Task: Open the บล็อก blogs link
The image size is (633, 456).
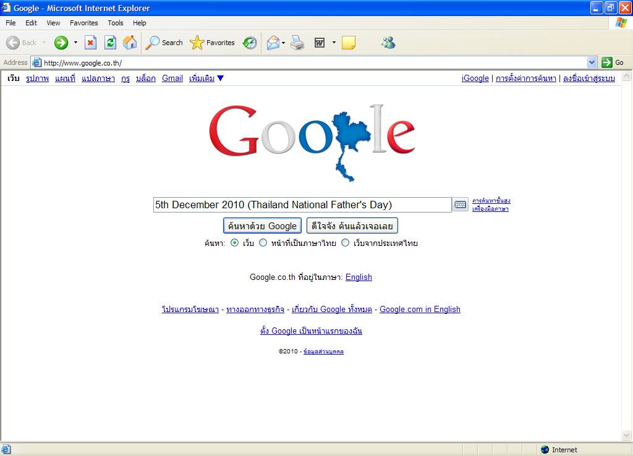Action: coord(146,78)
